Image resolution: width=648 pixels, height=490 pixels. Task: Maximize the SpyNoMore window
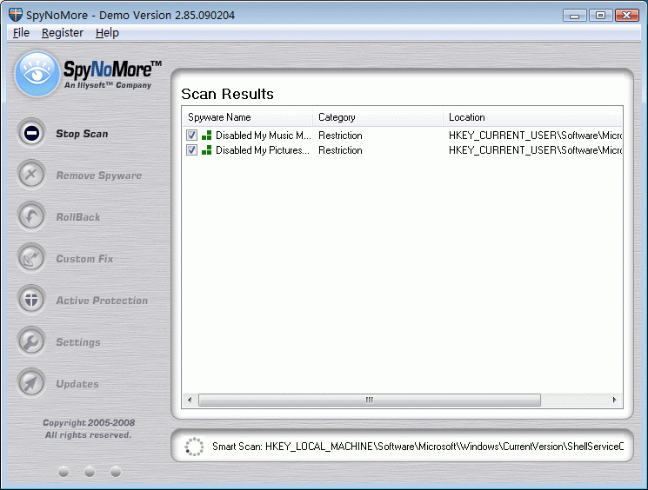click(600, 16)
